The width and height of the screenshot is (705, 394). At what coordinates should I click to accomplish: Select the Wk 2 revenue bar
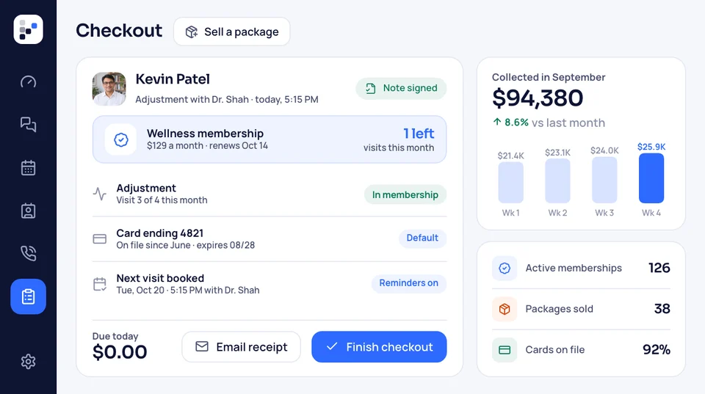[x=557, y=180]
